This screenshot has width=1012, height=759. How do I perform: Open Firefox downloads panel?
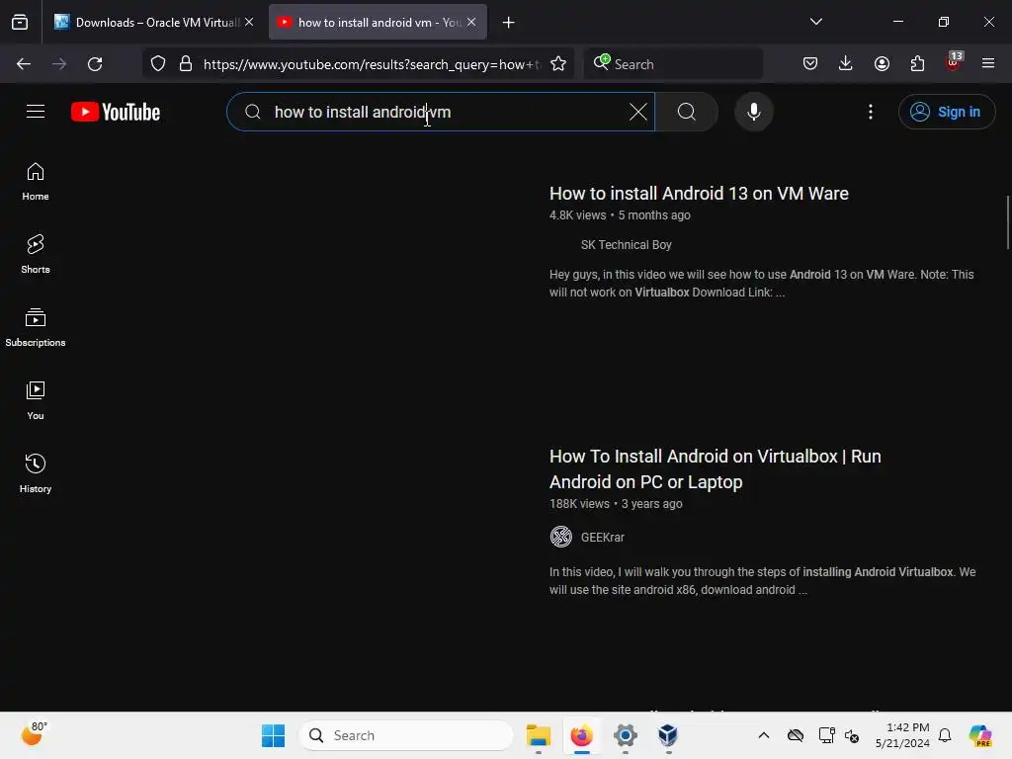[x=846, y=64]
